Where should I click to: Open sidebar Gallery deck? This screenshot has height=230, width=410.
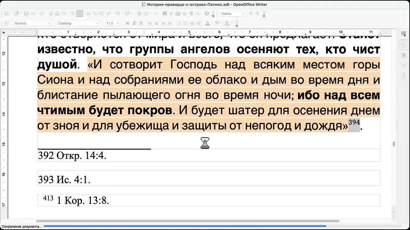(x=404, y=65)
